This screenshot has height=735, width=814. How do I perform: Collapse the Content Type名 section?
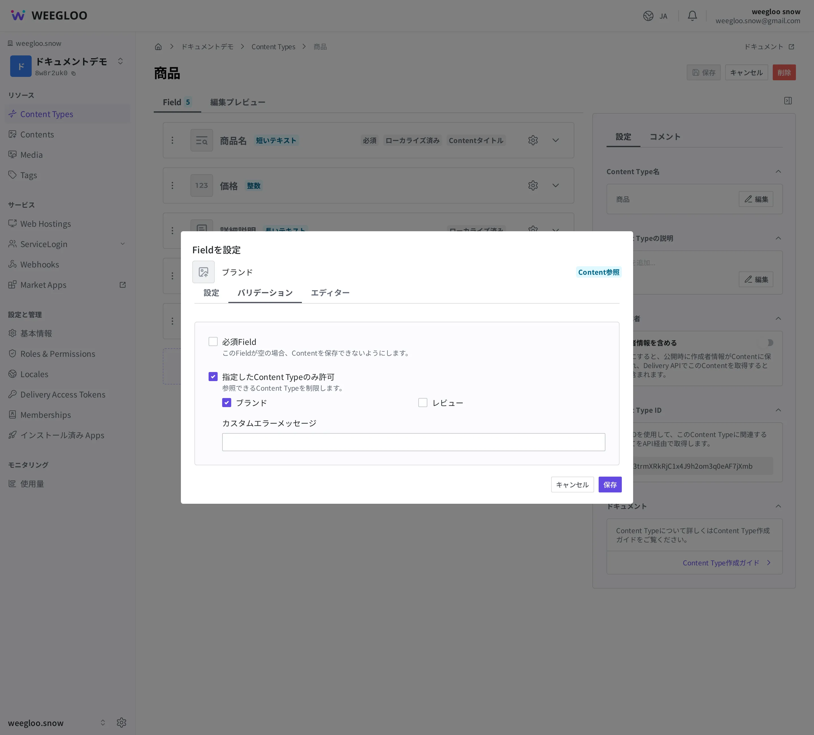pos(778,172)
